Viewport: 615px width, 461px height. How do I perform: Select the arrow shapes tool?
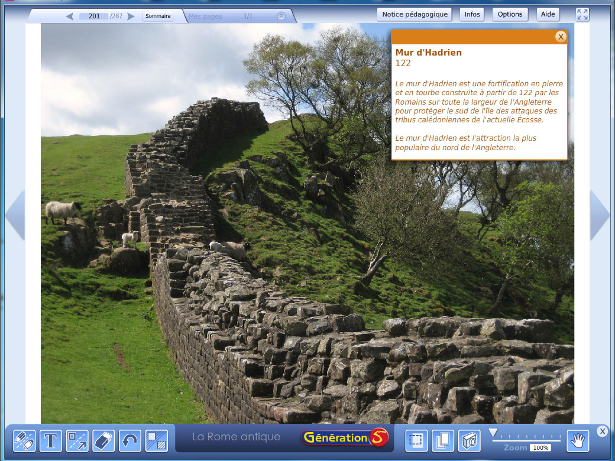coord(77,440)
